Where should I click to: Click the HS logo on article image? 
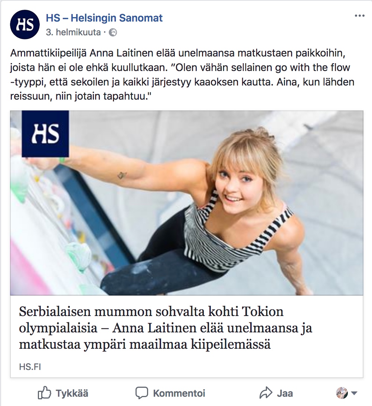pos(45,133)
